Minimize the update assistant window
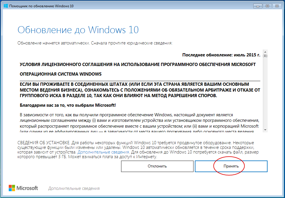 click(x=258, y=6)
